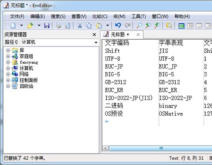Click the Redo arrow icon
212x165 pixels.
point(128,26)
